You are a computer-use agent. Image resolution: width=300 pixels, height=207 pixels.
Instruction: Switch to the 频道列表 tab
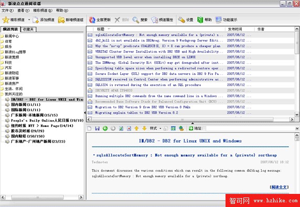10,29
